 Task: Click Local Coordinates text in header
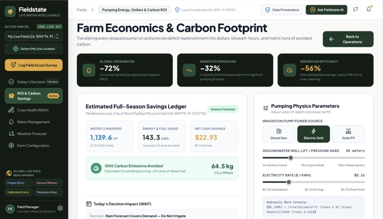[209, 10]
